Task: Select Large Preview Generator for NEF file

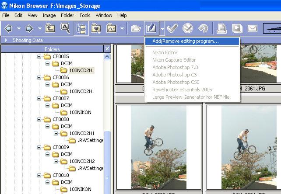Action: pyautogui.click(x=192, y=97)
